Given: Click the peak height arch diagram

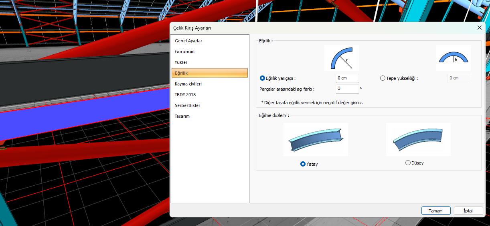Looking at the screenshot, I should point(454,58).
